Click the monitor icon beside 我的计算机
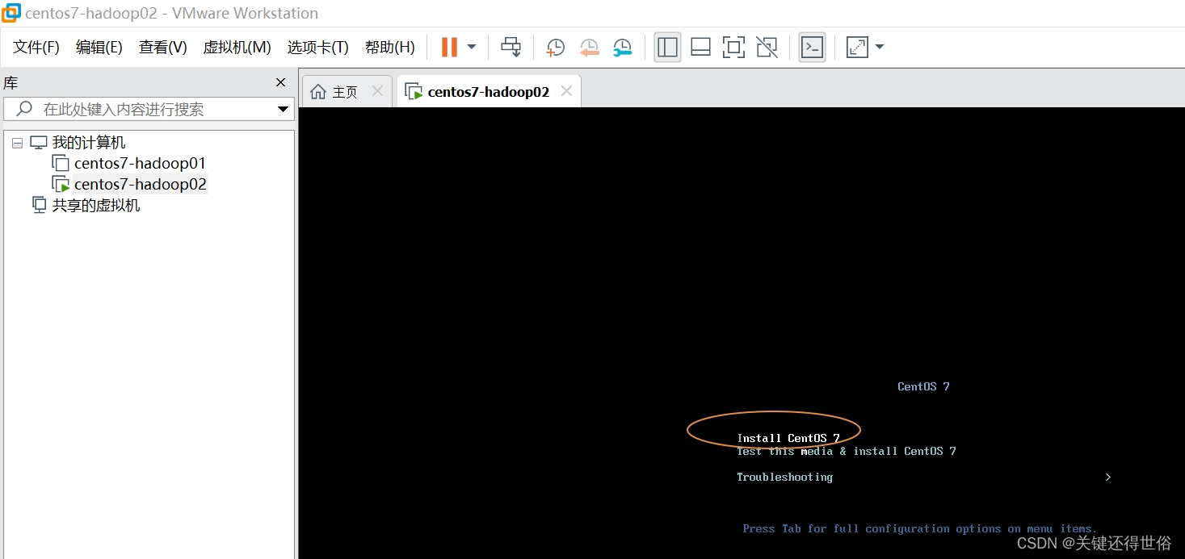This screenshot has height=559, width=1185. (39, 143)
